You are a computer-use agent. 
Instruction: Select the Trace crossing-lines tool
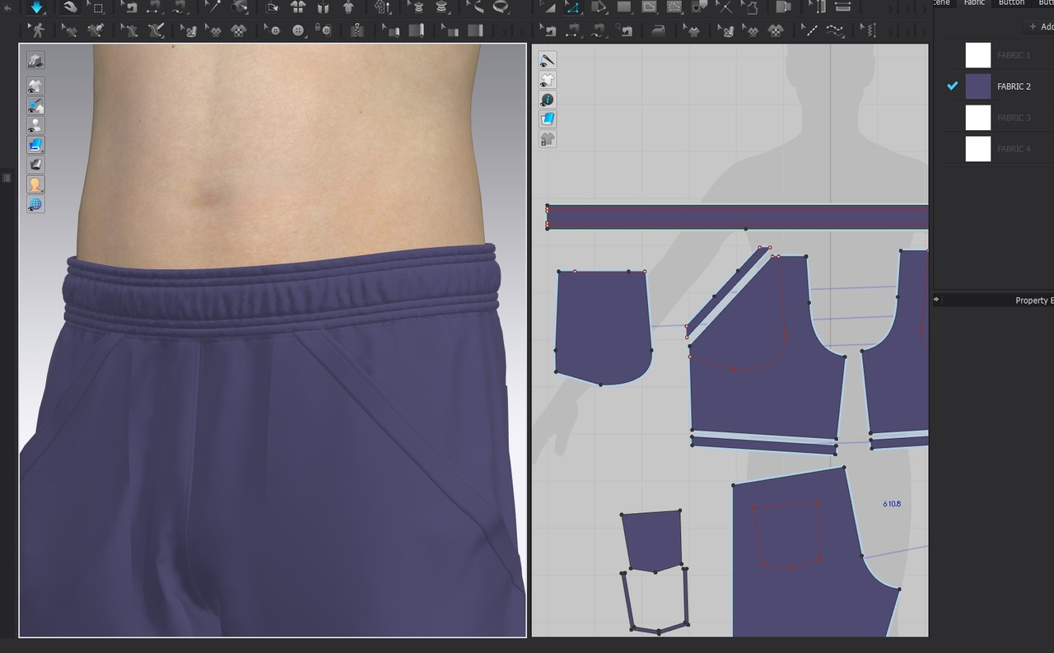click(x=725, y=7)
